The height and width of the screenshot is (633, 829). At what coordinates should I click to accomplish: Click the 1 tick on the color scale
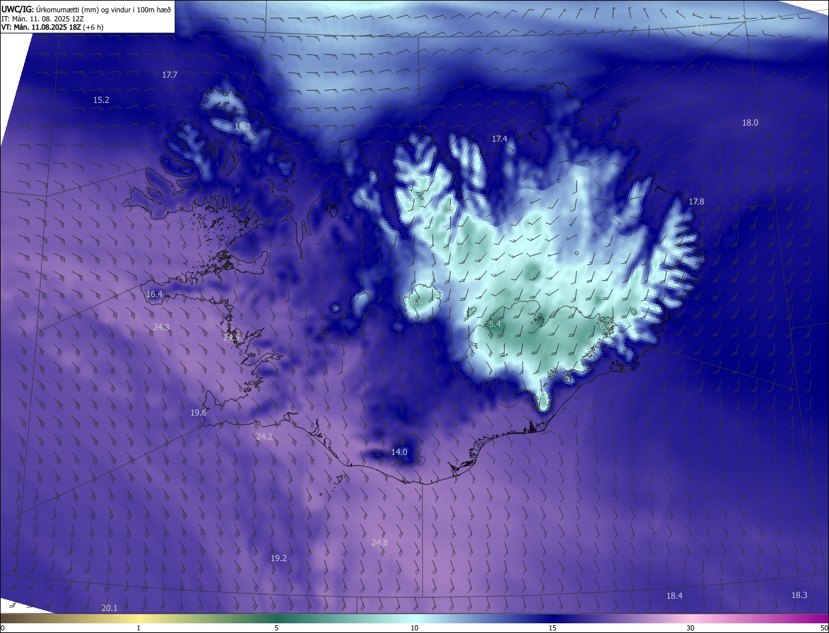click(x=139, y=628)
